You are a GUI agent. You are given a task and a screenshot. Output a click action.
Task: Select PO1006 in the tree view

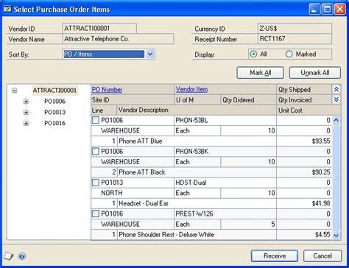pyautogui.click(x=54, y=102)
